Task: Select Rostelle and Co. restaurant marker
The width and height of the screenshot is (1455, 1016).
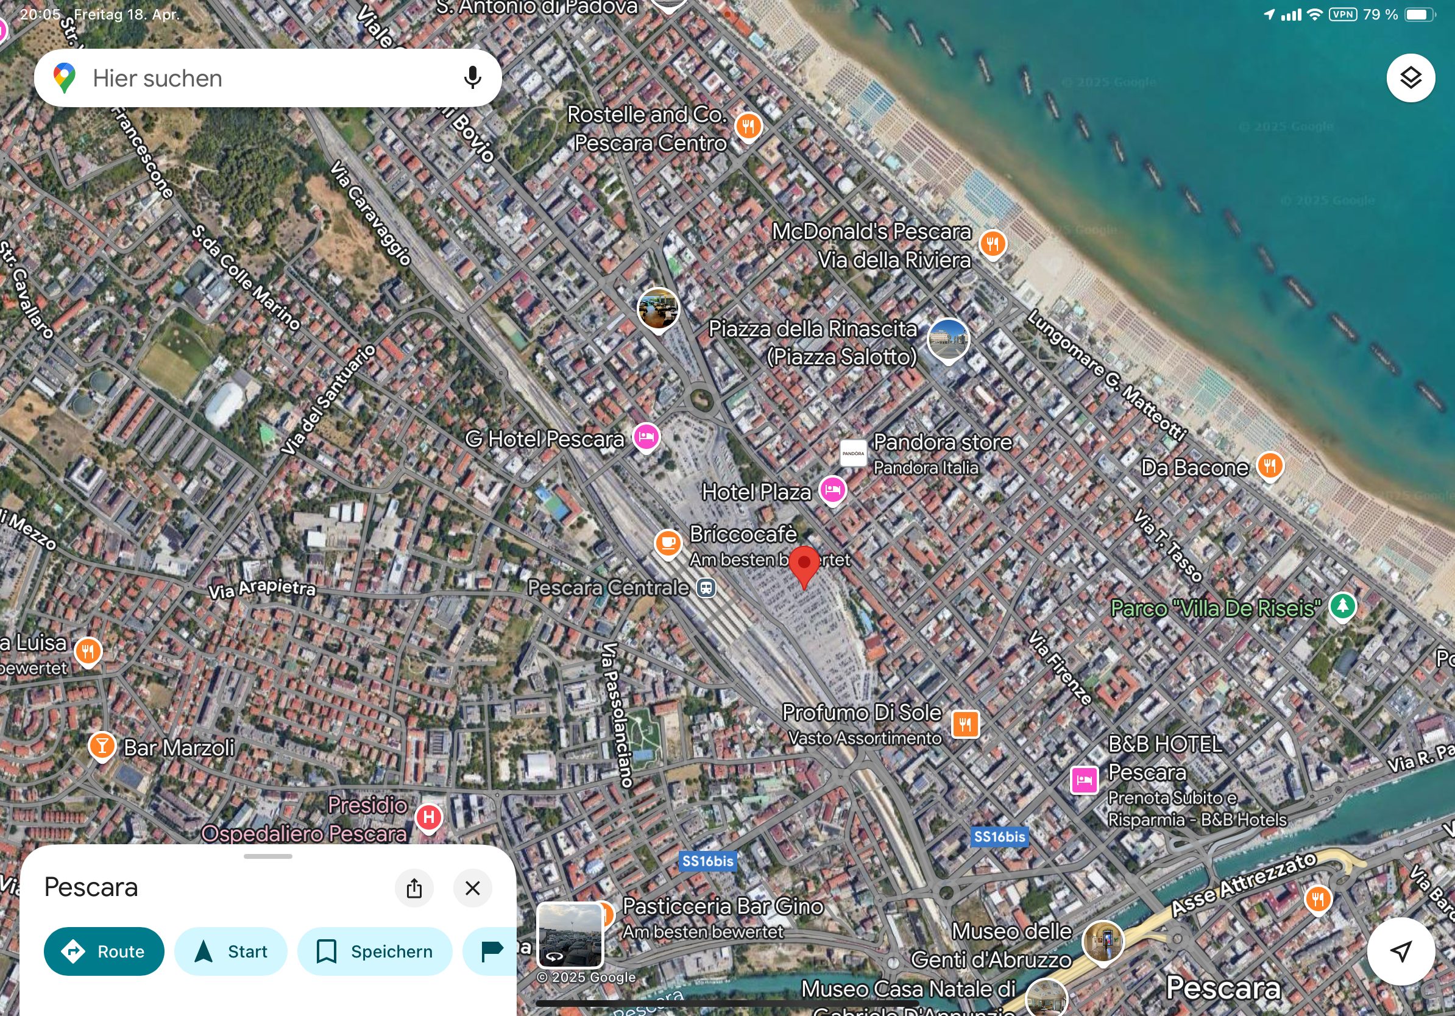Action: click(x=748, y=126)
